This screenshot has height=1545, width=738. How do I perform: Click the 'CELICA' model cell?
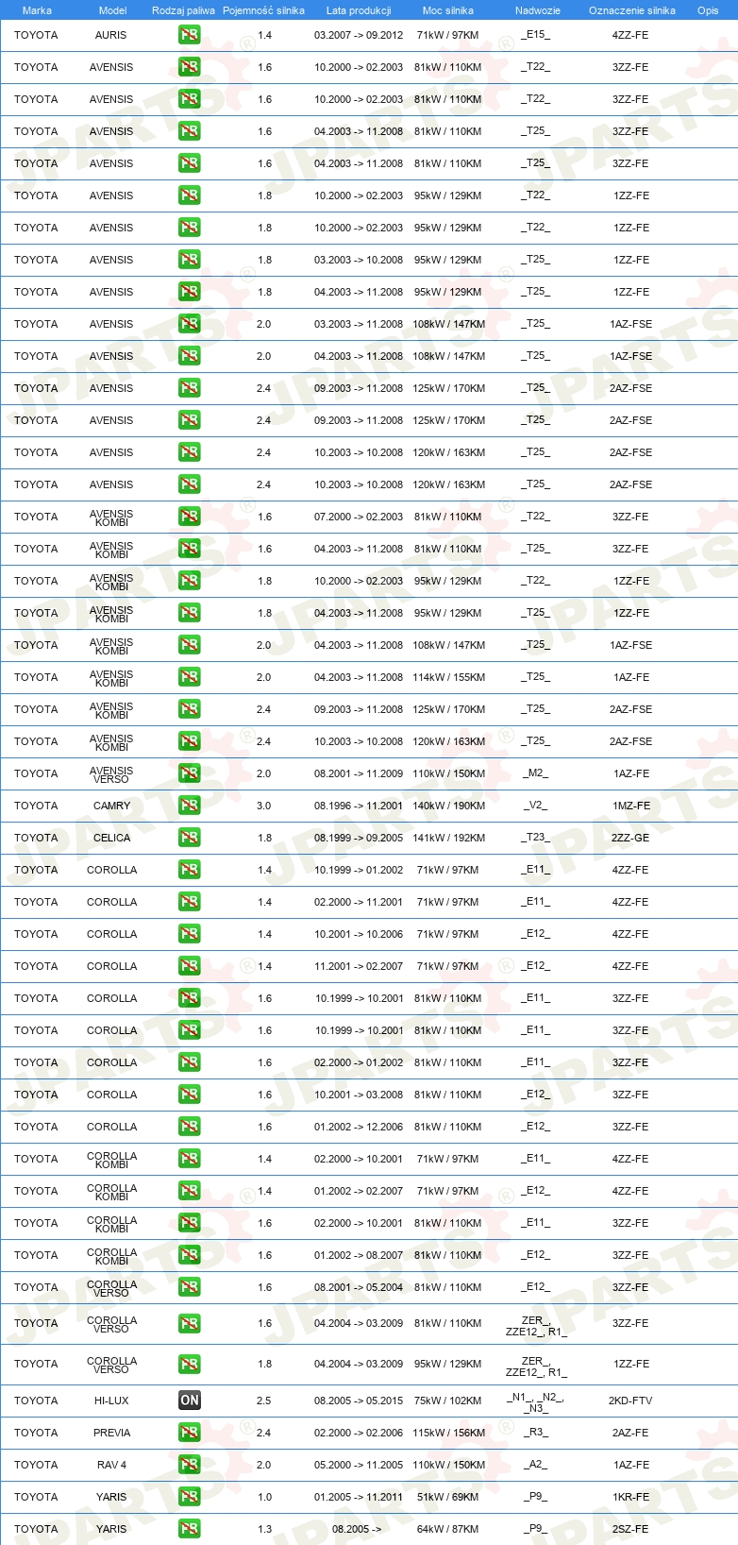click(x=111, y=838)
